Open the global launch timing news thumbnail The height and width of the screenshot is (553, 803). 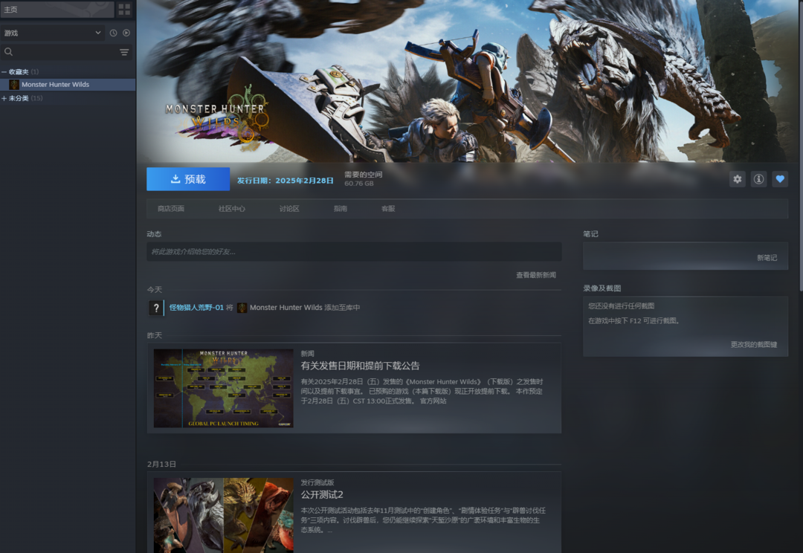(x=223, y=388)
